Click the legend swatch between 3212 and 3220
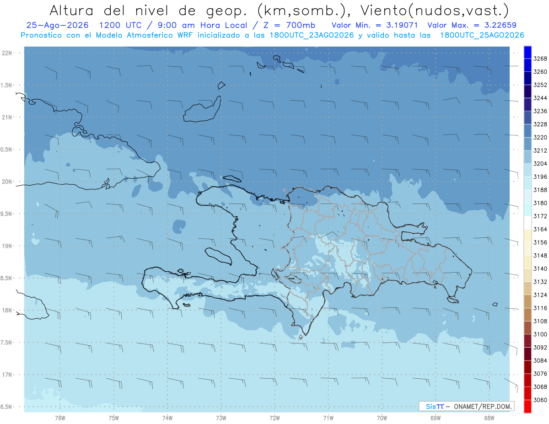549x424 pixels. 527,144
